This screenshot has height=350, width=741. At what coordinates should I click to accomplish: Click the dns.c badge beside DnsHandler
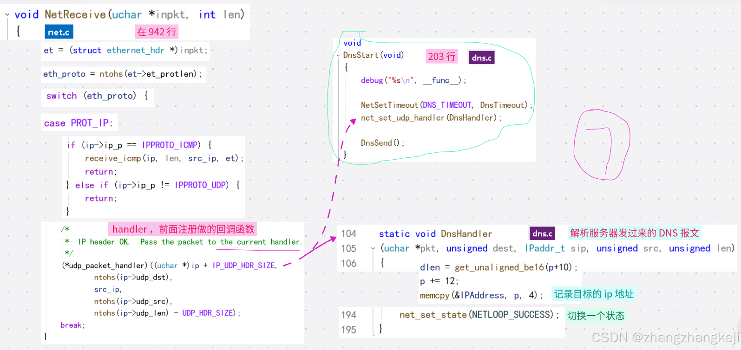coord(542,233)
